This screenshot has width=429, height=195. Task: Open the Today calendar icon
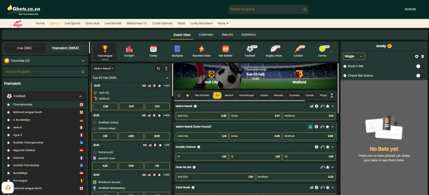(x=153, y=49)
